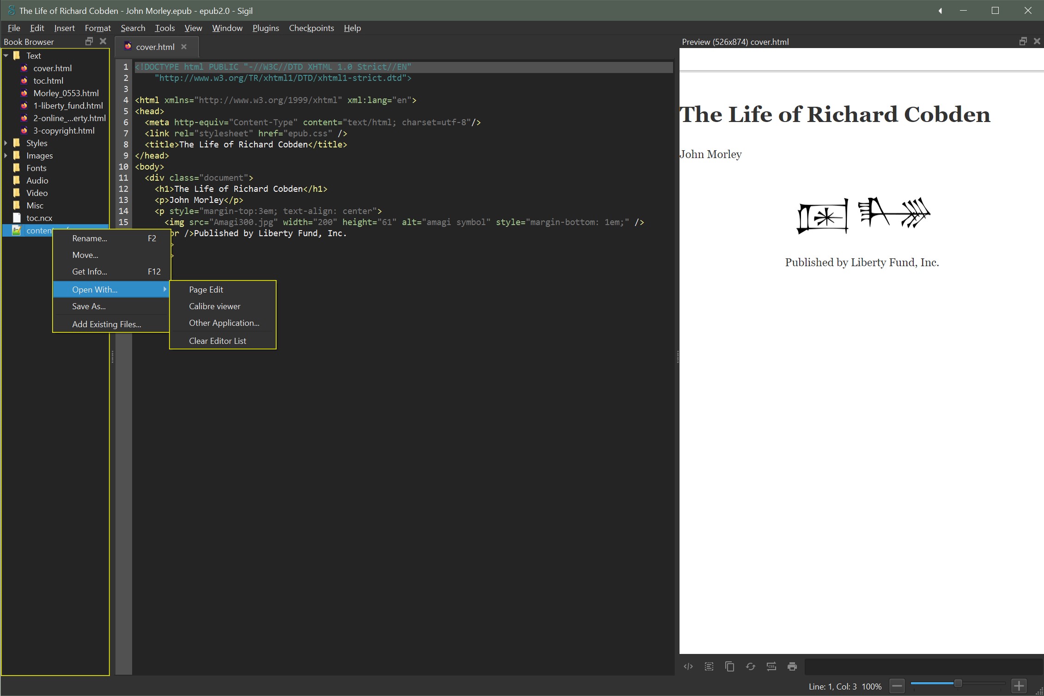Image resolution: width=1044 pixels, height=696 pixels.
Task: Expand the Styles folder
Action: 6,143
